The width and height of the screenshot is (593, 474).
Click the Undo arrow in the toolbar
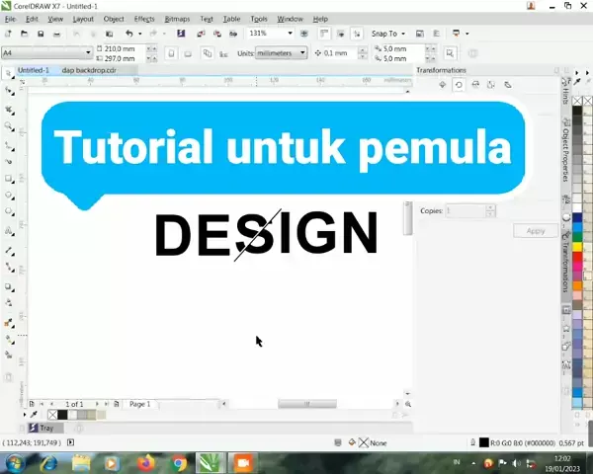128,34
